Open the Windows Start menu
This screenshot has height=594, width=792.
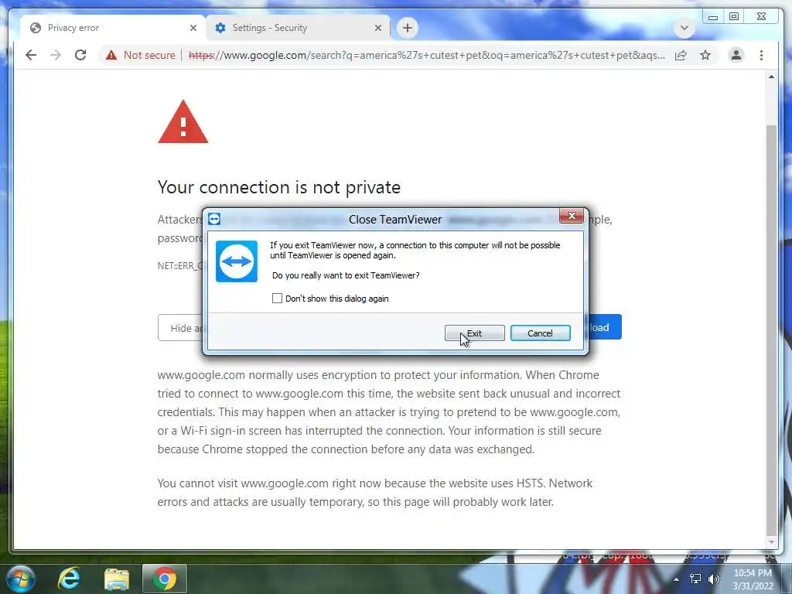point(20,578)
